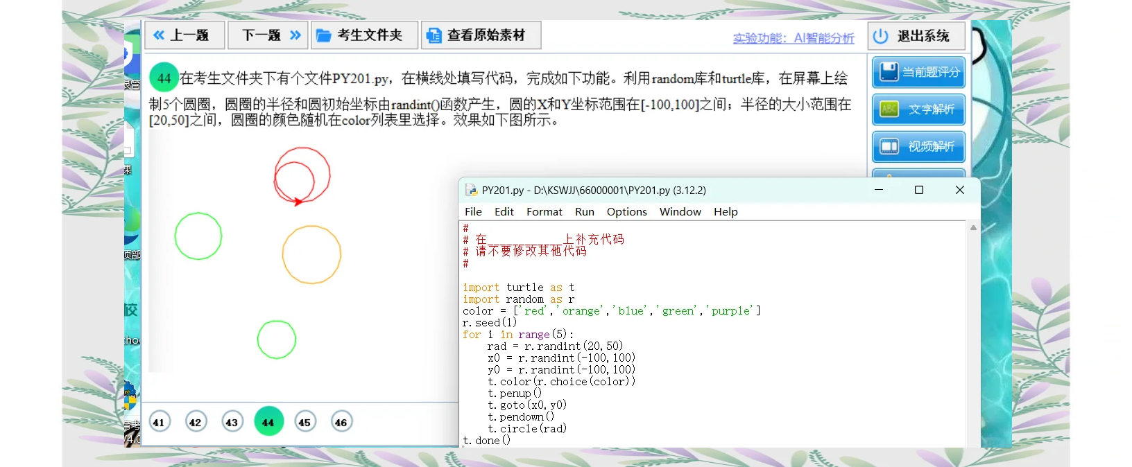Click the color list definition line
The image size is (1132, 467).
pos(612,311)
